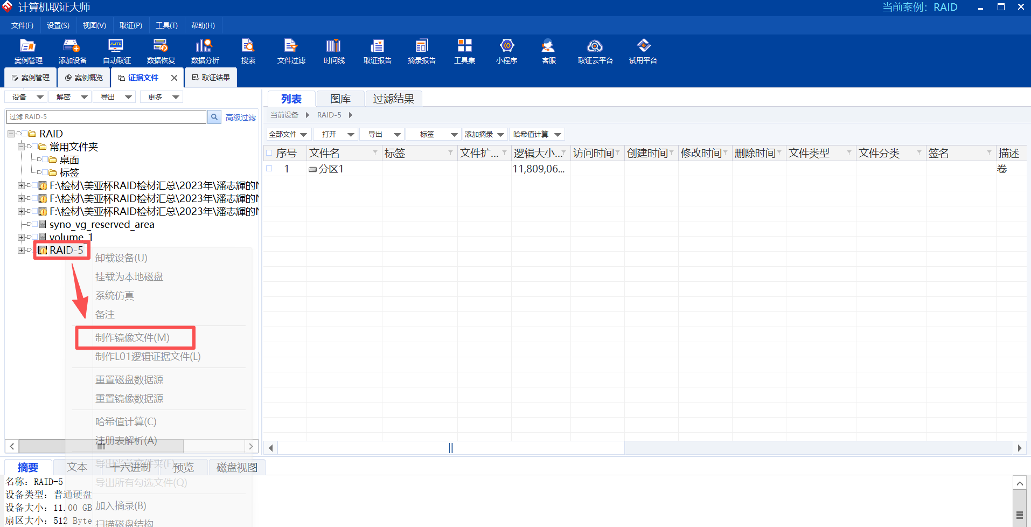The image size is (1031, 527).
Task: Tick the checkbox next to 桌面 folder
Action: [x=45, y=160]
